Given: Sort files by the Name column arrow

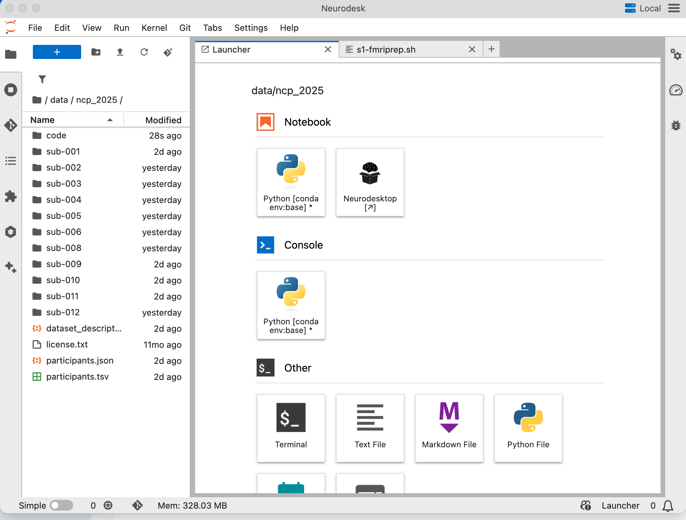Looking at the screenshot, I should (x=110, y=120).
